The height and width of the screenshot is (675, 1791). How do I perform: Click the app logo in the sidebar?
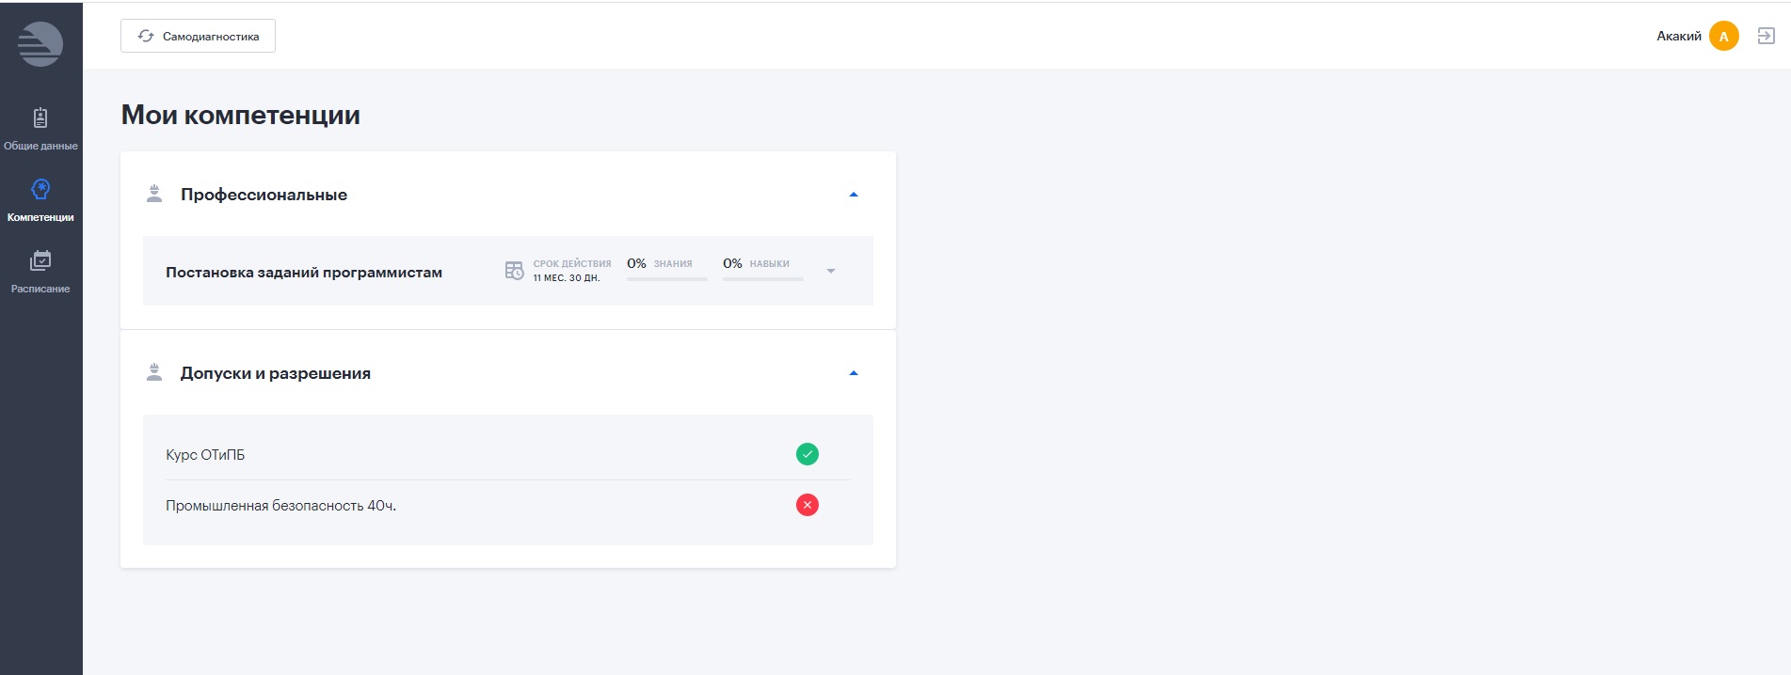pos(40,43)
